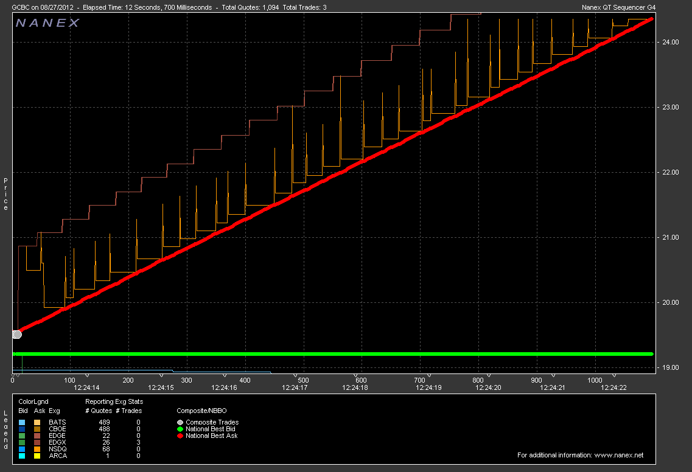Click CBOE quote count 488
This screenshot has width=692, height=472.
(x=105, y=429)
